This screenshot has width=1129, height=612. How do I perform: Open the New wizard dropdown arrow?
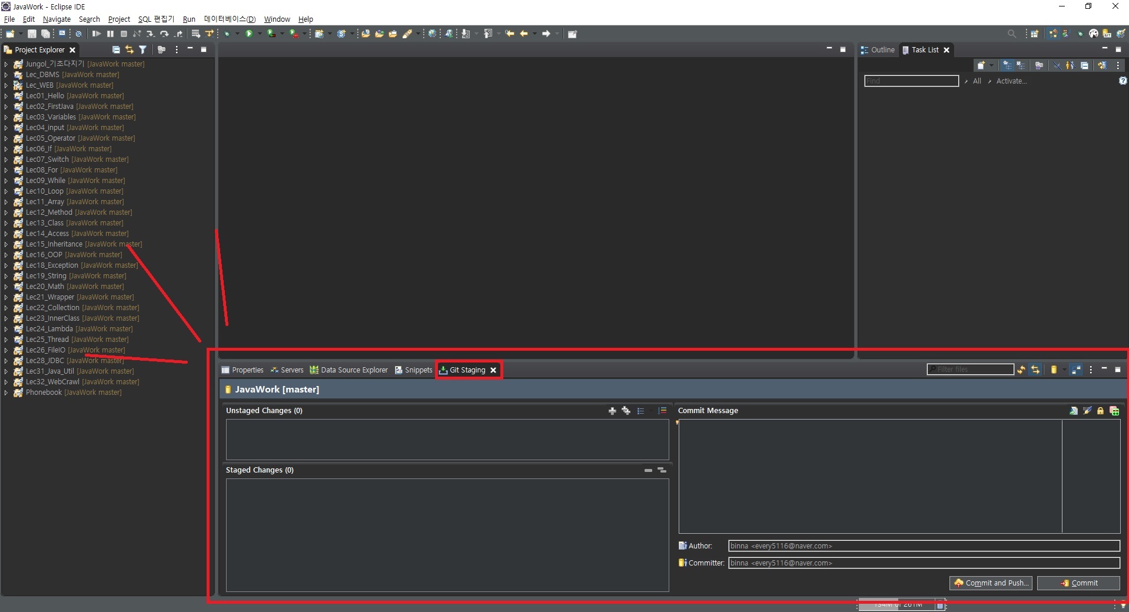coord(21,34)
